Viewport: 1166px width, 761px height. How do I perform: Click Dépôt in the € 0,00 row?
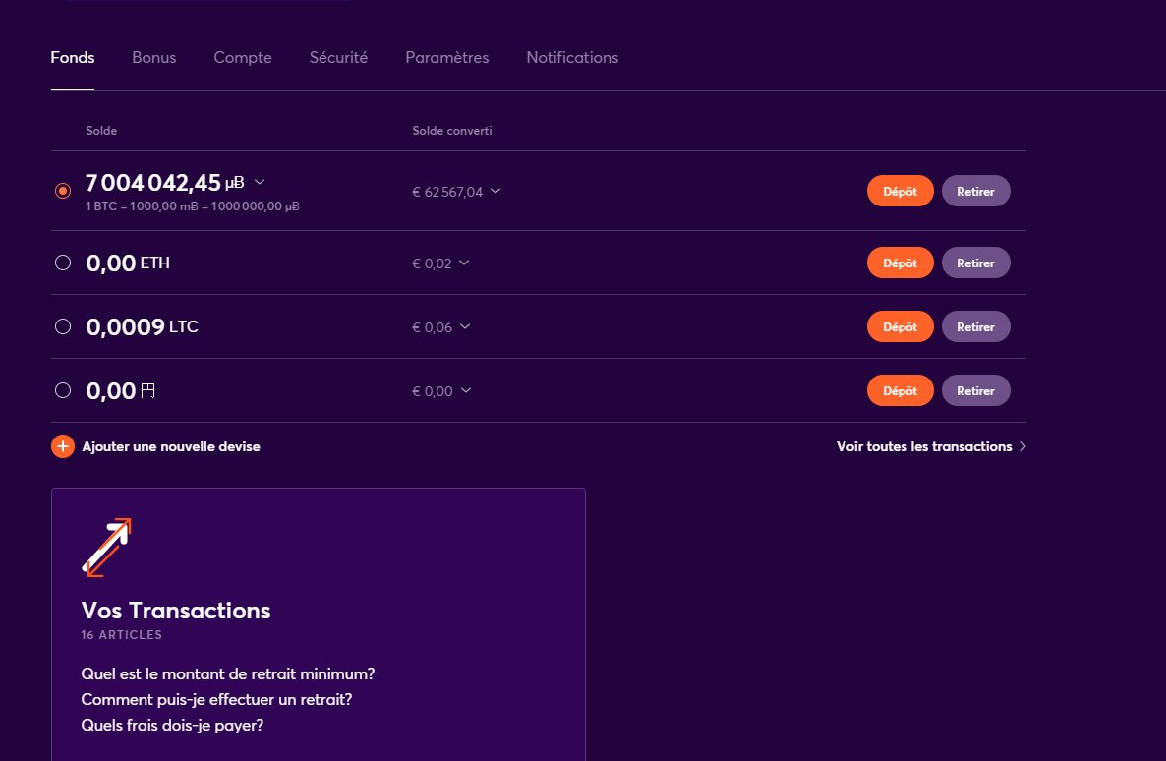coord(900,390)
